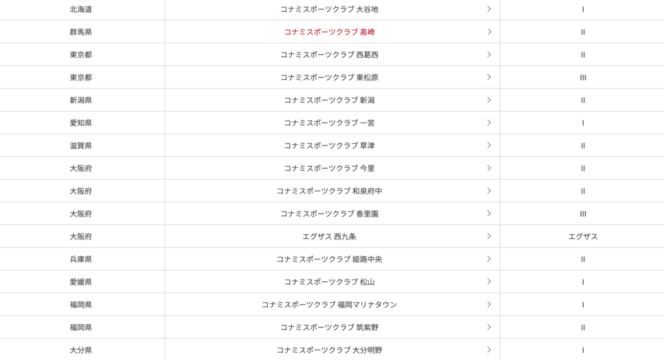
Task: Open コナミスポーツクラブ 大分明野 link
Action: point(329,350)
